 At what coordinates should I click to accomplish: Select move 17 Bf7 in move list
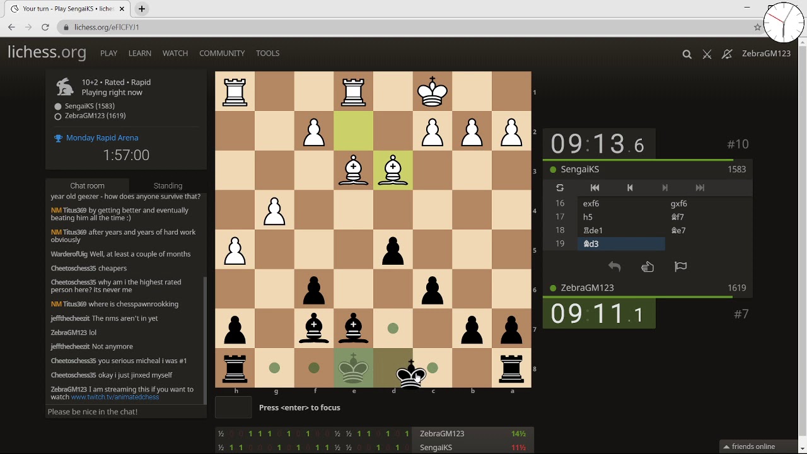(708, 217)
